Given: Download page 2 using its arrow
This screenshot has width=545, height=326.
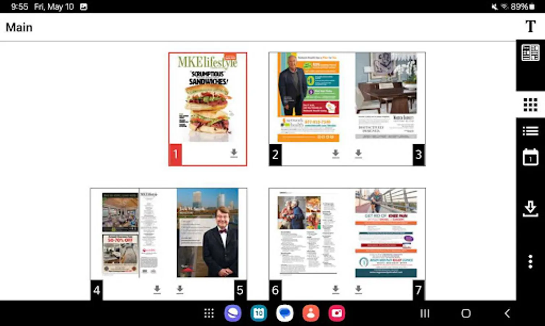Looking at the screenshot, I should [335, 154].
